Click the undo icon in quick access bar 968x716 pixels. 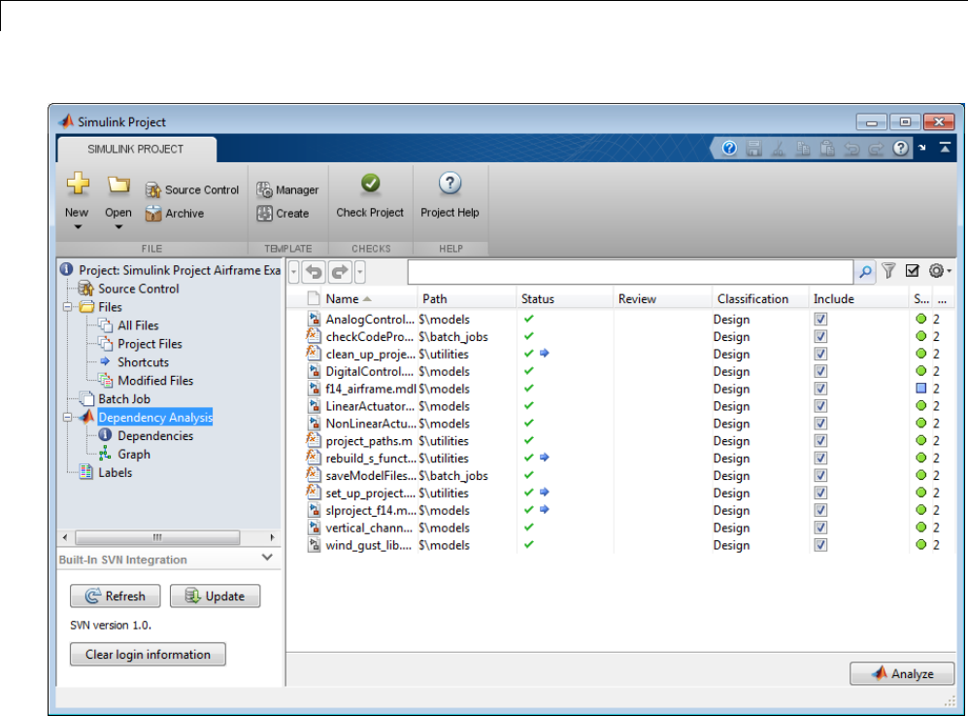tap(851, 149)
